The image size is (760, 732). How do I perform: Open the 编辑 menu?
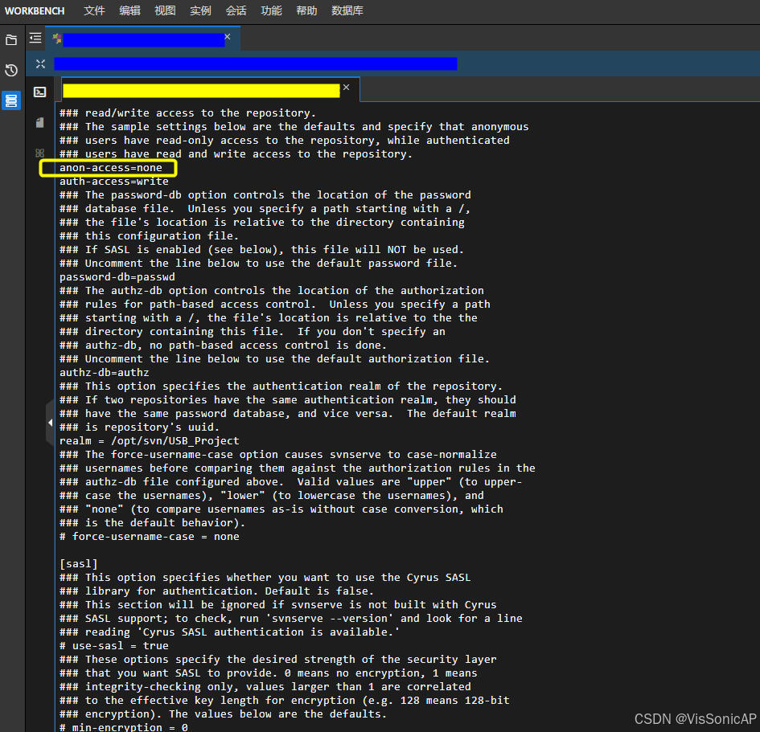[x=129, y=10]
